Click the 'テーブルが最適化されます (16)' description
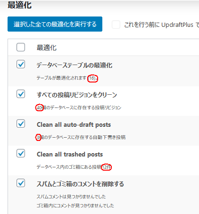The height and width of the screenshot is (214, 199). point(67,78)
